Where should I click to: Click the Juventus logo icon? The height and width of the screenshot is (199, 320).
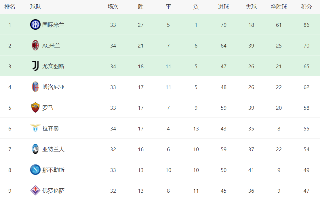tap(36, 66)
